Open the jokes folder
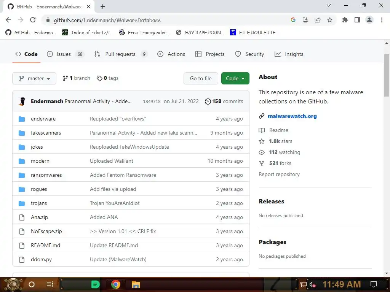Image resolution: width=390 pixels, height=292 pixels. (x=37, y=147)
